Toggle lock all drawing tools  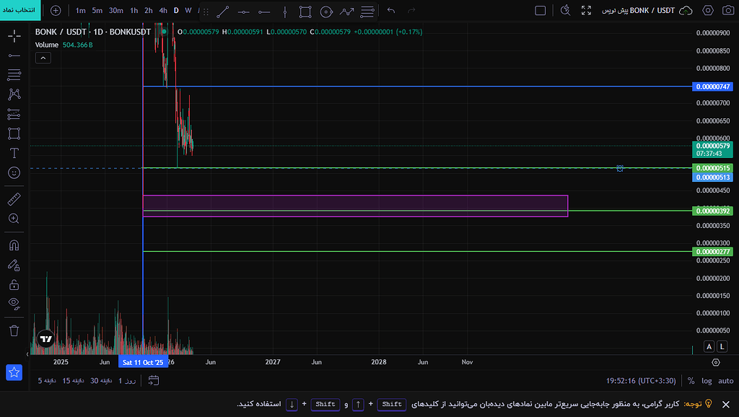(14, 284)
